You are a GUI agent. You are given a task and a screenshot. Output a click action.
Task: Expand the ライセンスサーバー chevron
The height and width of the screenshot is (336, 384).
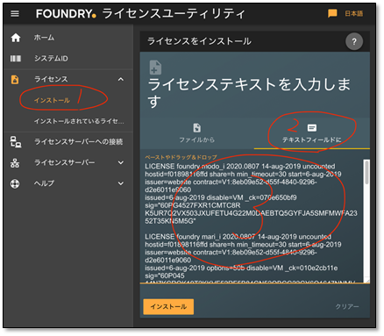pyautogui.click(x=121, y=162)
